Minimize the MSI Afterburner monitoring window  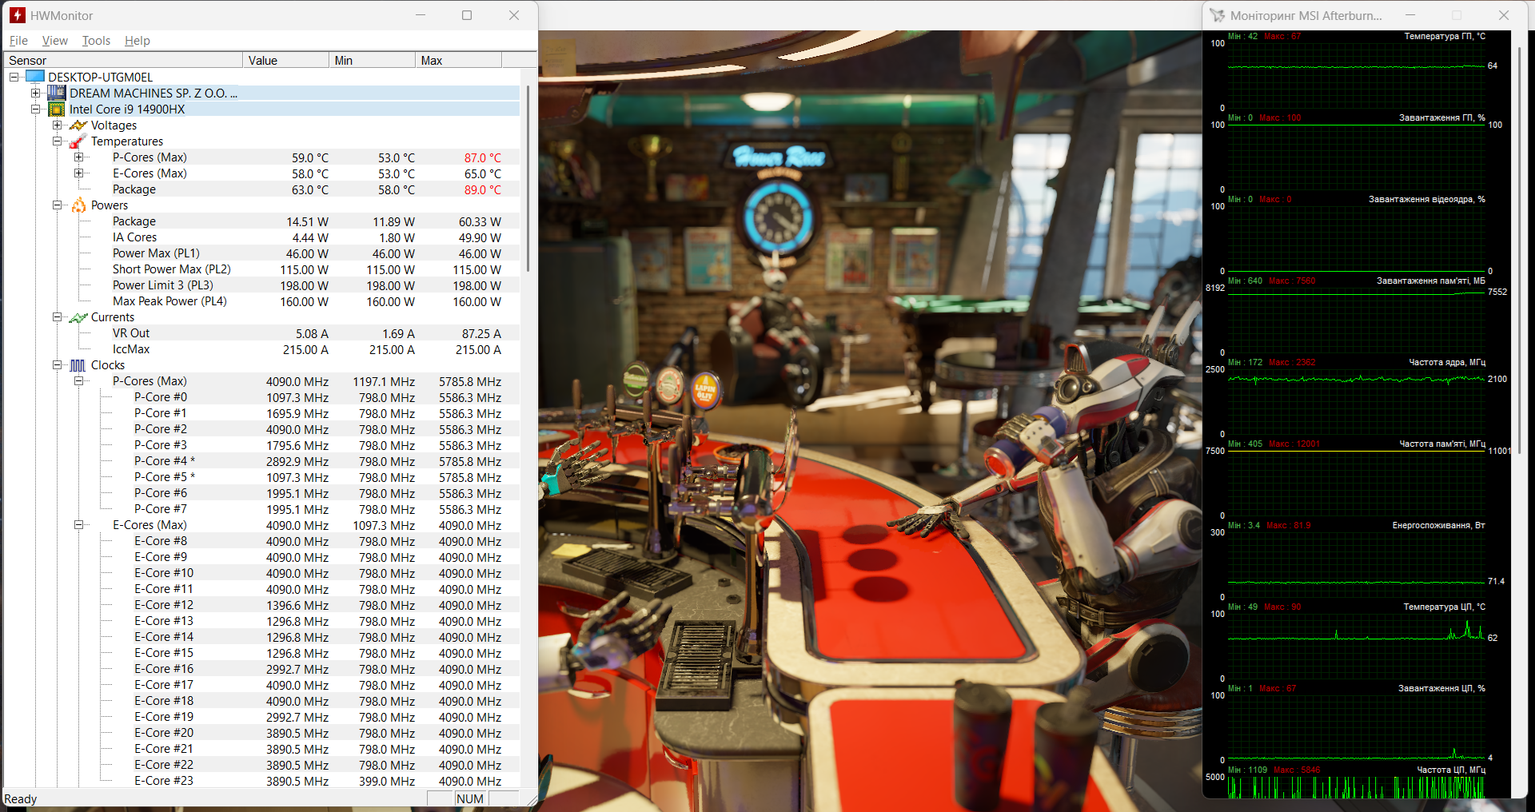(1410, 15)
